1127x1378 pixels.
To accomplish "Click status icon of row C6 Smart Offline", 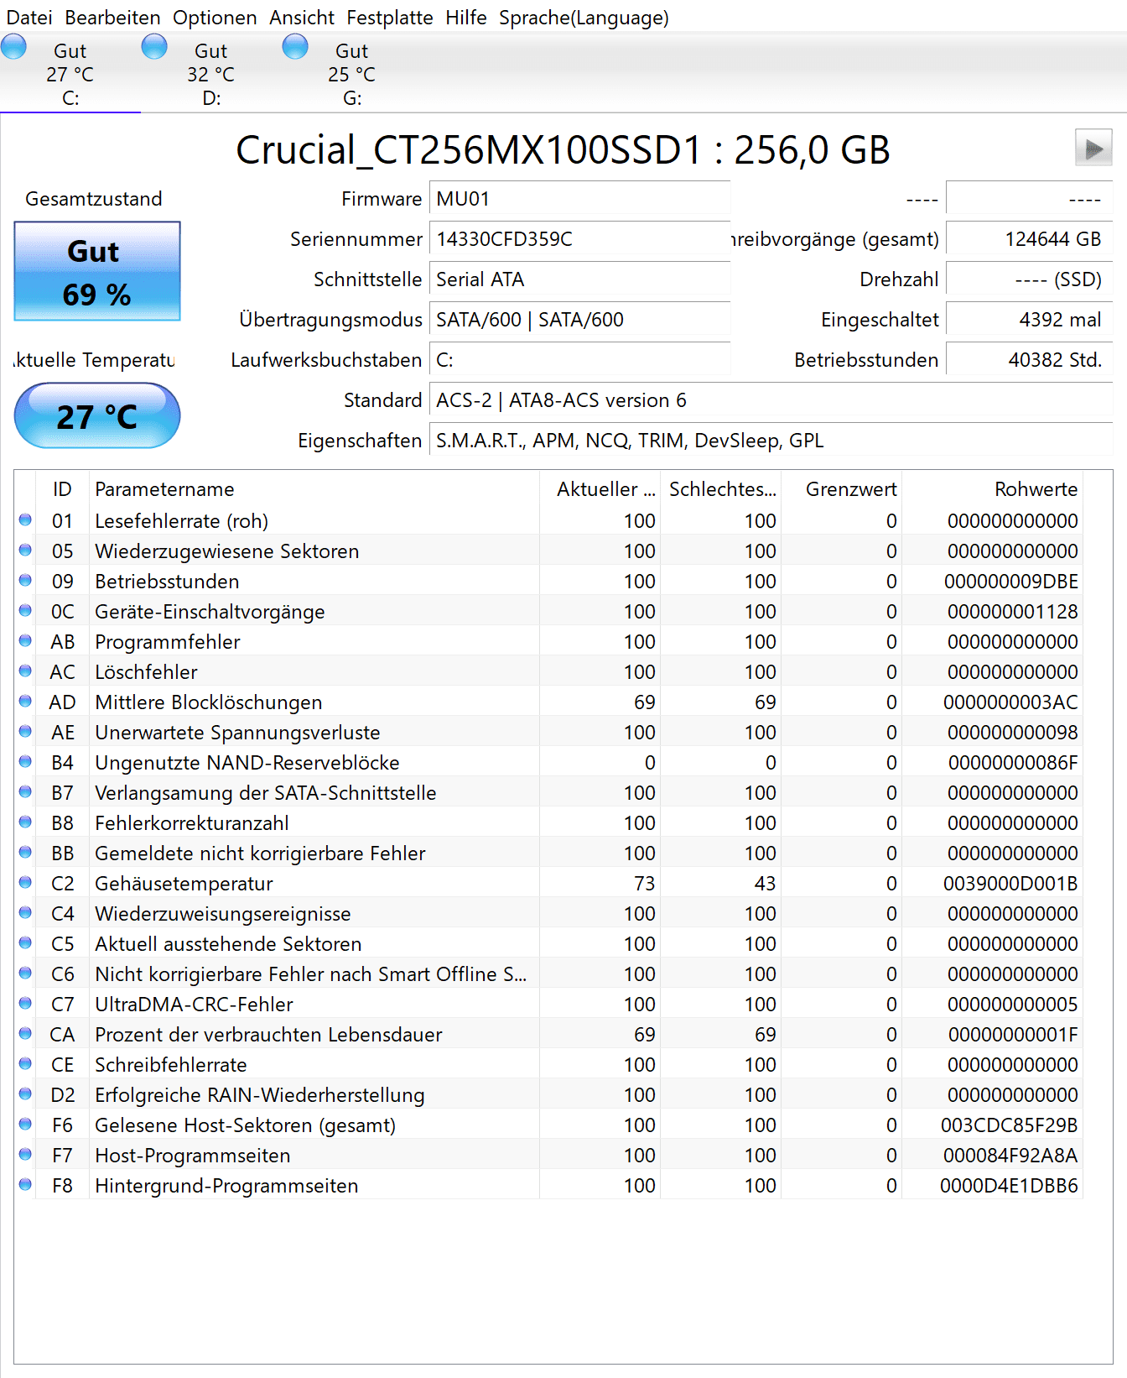I will pyautogui.click(x=25, y=973).
